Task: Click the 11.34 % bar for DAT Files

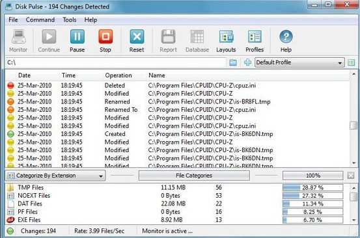Action: pyautogui.click(x=312, y=204)
